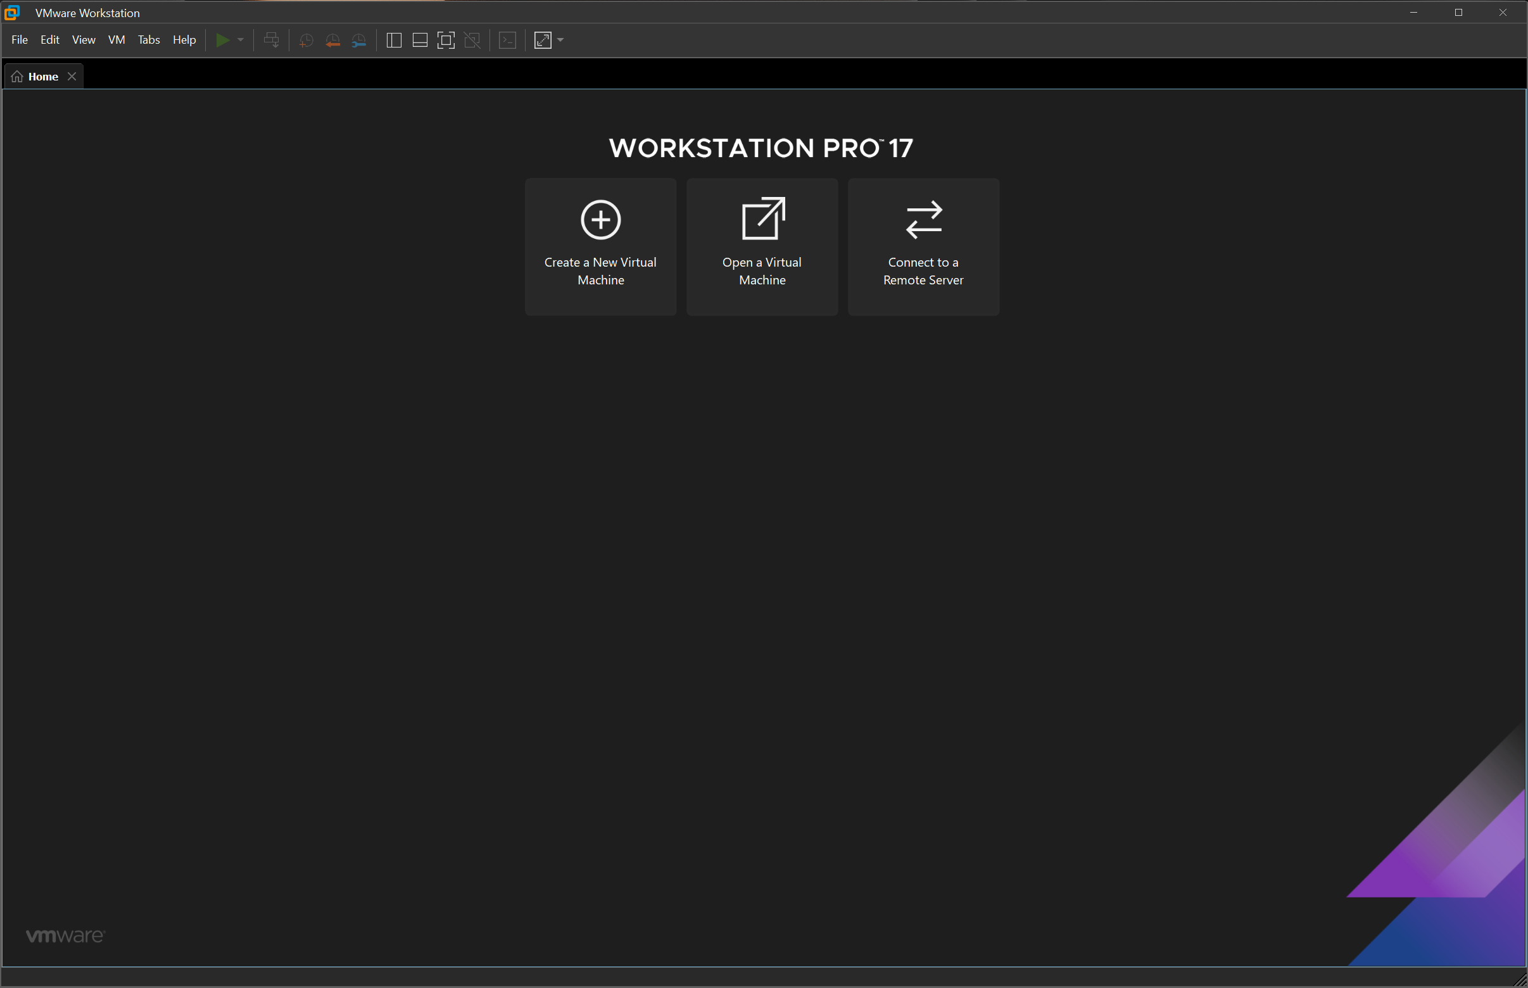This screenshot has width=1528, height=988.
Task: Expand the View menu options
Action: tap(84, 40)
